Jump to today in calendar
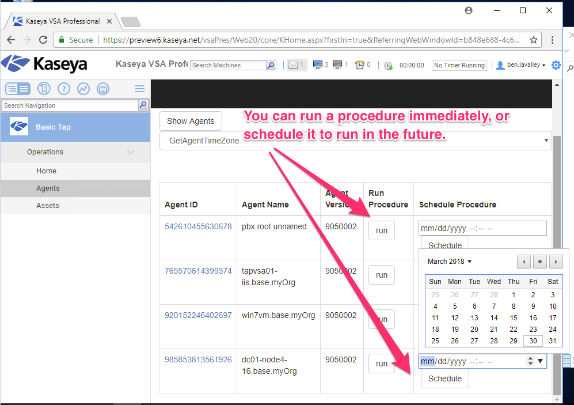The width and height of the screenshot is (574, 405). (x=540, y=262)
